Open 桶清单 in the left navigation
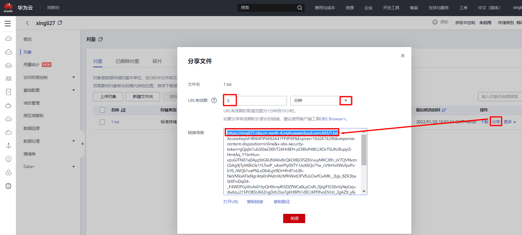 tap(29, 154)
